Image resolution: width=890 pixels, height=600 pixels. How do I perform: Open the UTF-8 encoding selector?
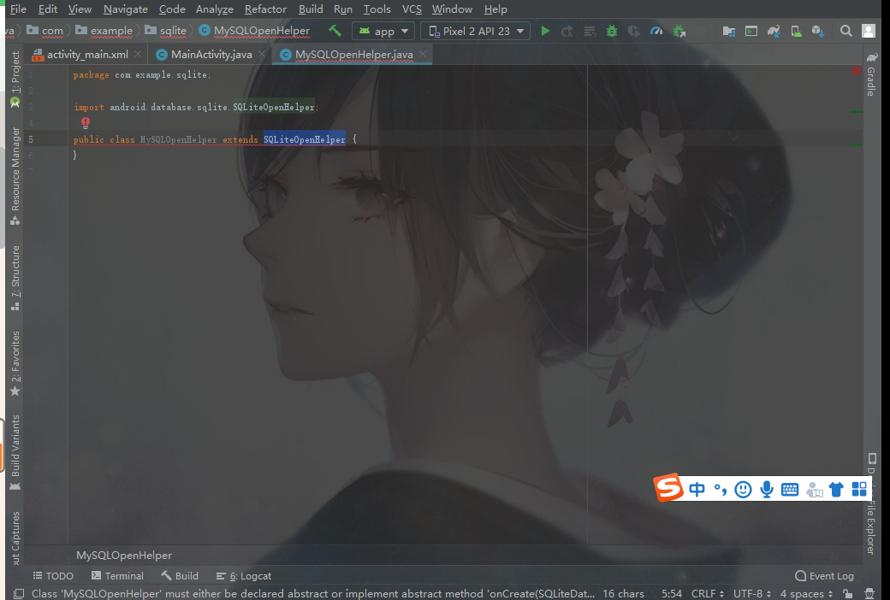coord(751,593)
